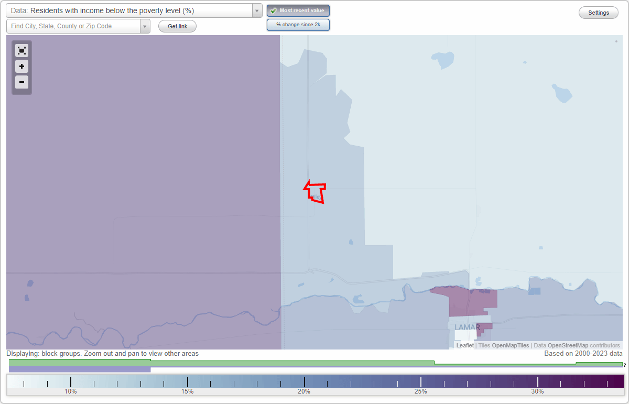Click the 30% mark on color scale
This screenshot has height=404, width=629.
coord(537,391)
